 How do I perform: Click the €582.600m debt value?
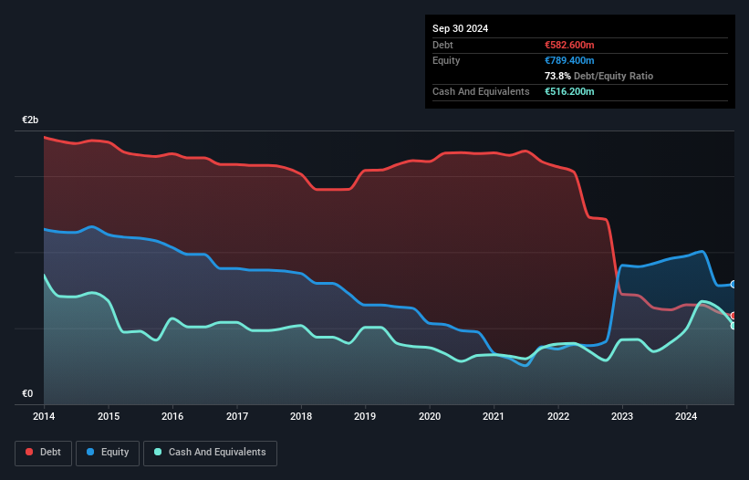click(x=569, y=45)
